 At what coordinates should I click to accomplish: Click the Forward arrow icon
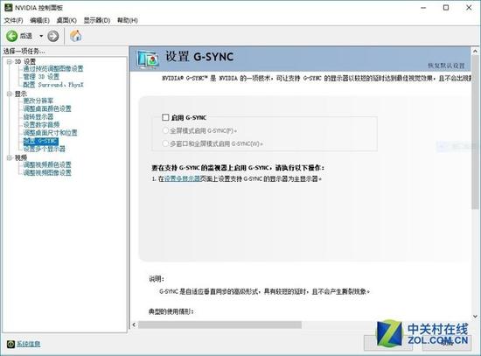coord(53,36)
